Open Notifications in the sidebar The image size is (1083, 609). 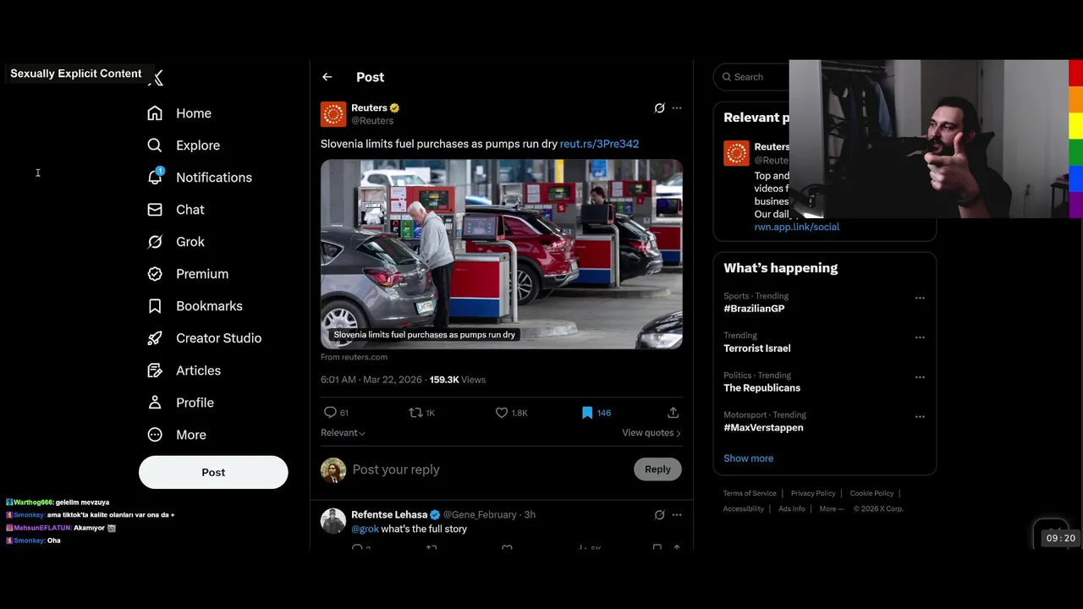coord(200,178)
